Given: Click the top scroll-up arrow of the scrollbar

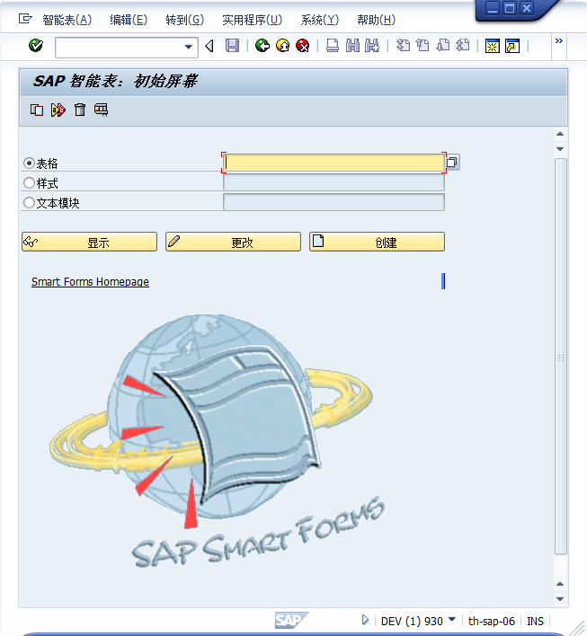Looking at the screenshot, I should pyautogui.click(x=560, y=134).
